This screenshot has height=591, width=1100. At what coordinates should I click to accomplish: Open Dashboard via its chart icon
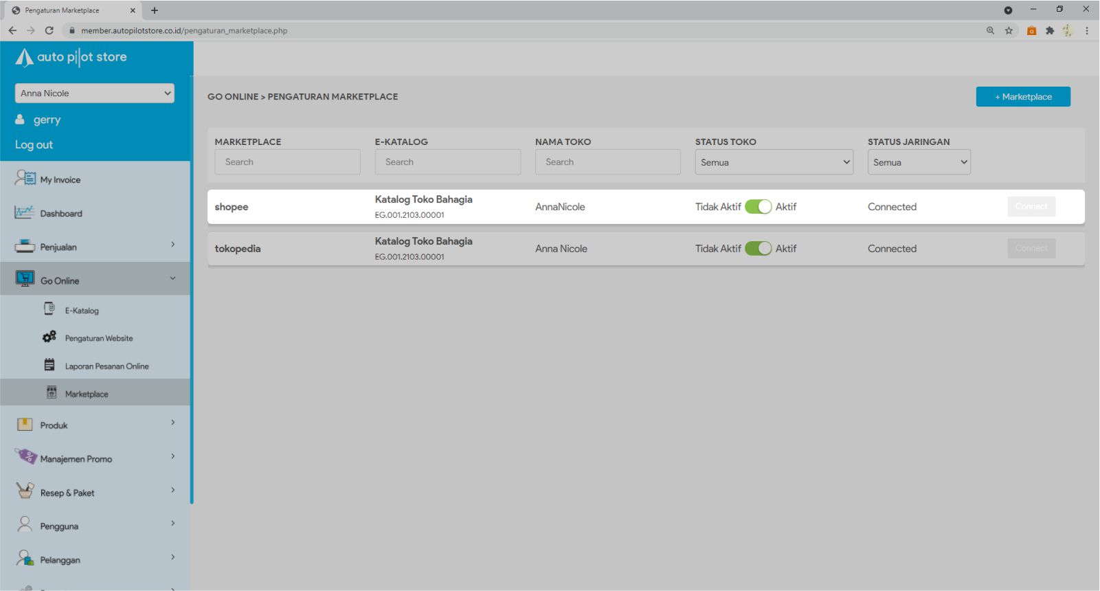point(24,213)
